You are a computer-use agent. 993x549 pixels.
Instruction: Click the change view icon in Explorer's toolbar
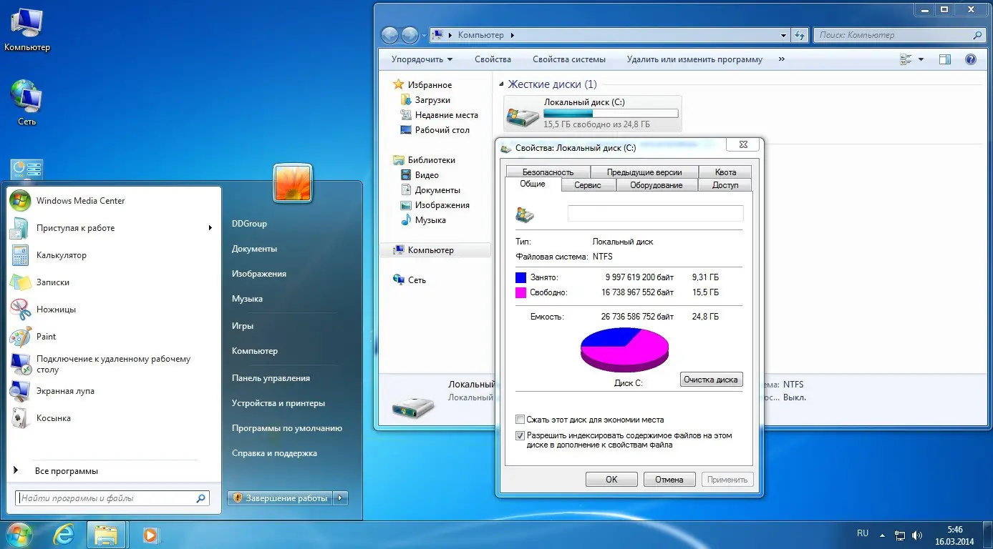pyautogui.click(x=906, y=60)
